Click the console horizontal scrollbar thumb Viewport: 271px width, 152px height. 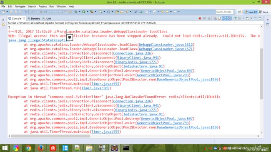(x=50, y=136)
